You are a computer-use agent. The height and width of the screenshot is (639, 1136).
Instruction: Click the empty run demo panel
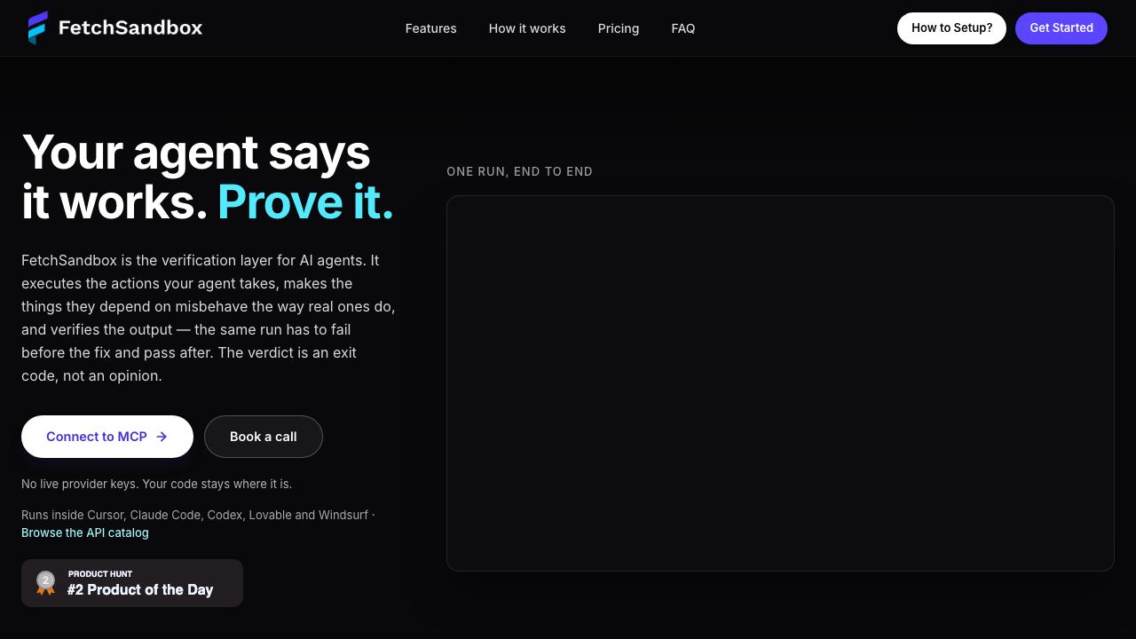(780, 383)
